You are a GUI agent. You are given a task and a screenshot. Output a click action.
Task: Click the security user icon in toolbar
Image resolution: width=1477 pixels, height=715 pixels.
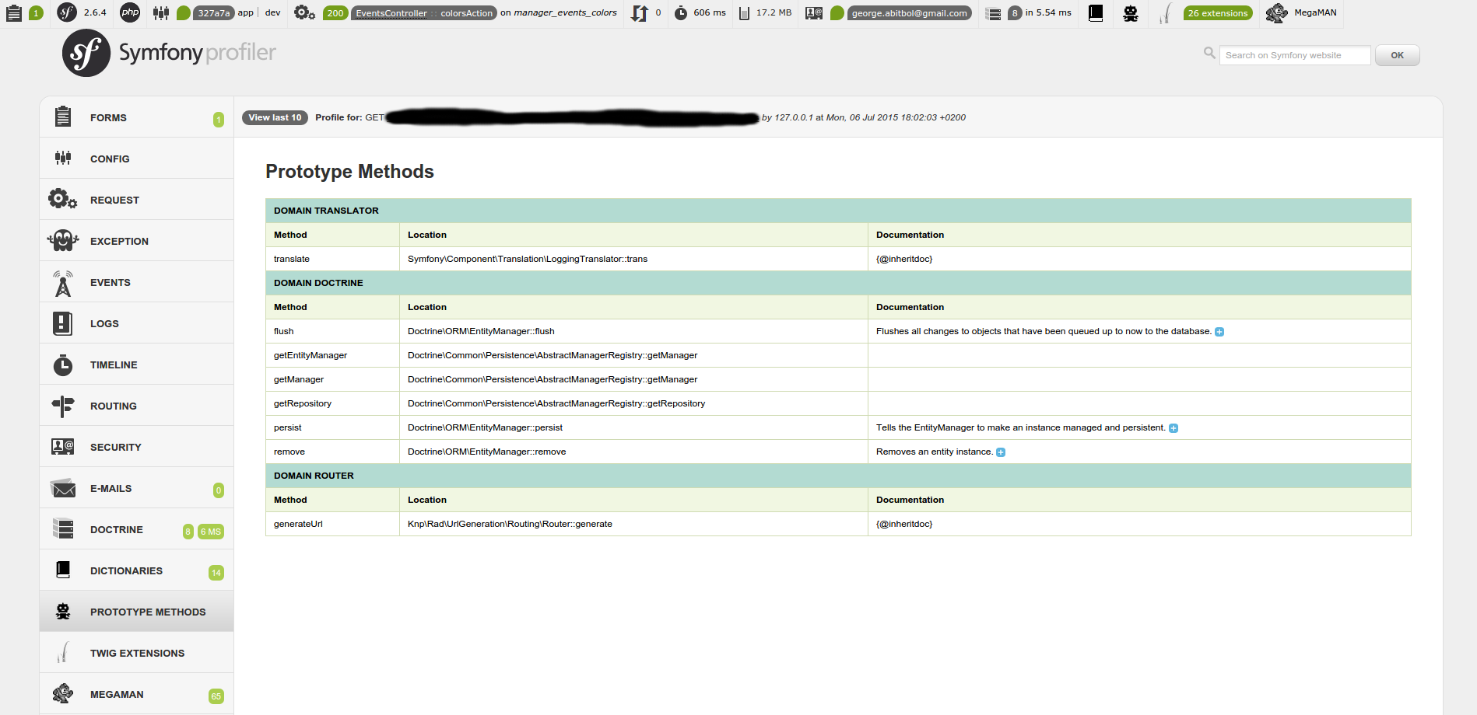814,12
